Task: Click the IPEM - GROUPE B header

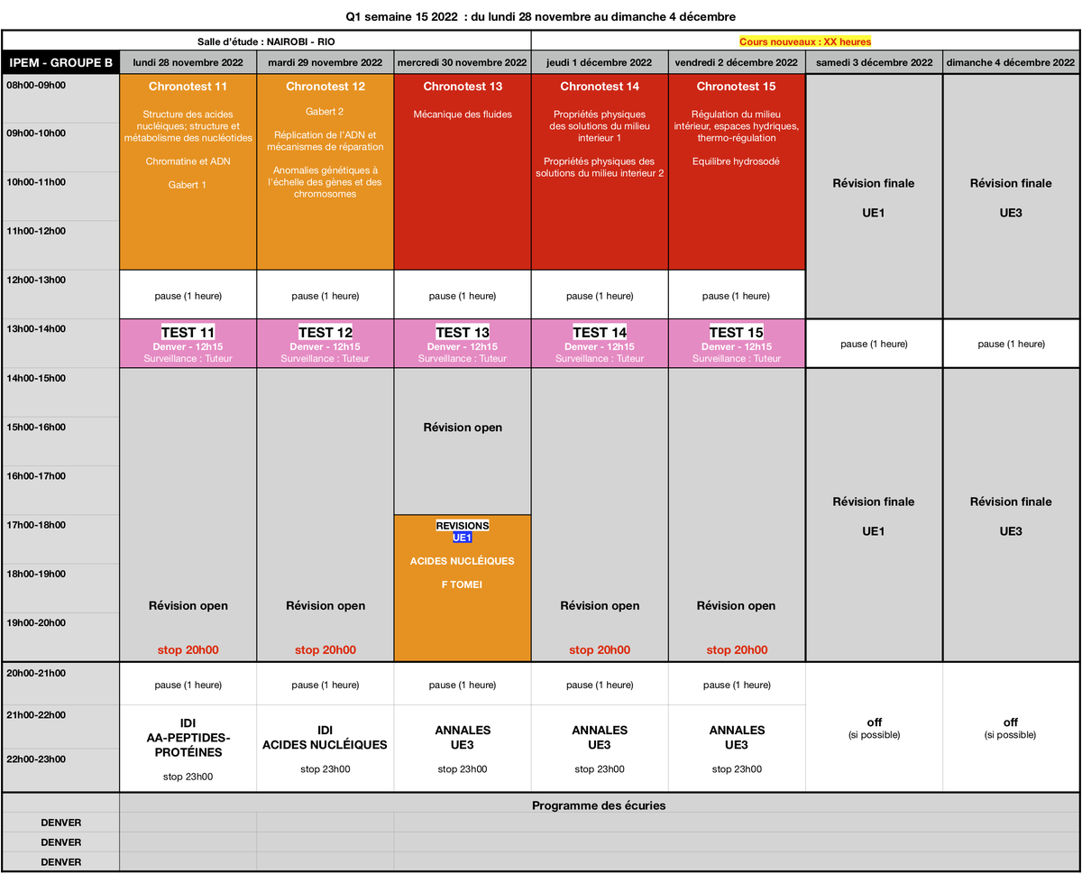Action: (x=60, y=62)
